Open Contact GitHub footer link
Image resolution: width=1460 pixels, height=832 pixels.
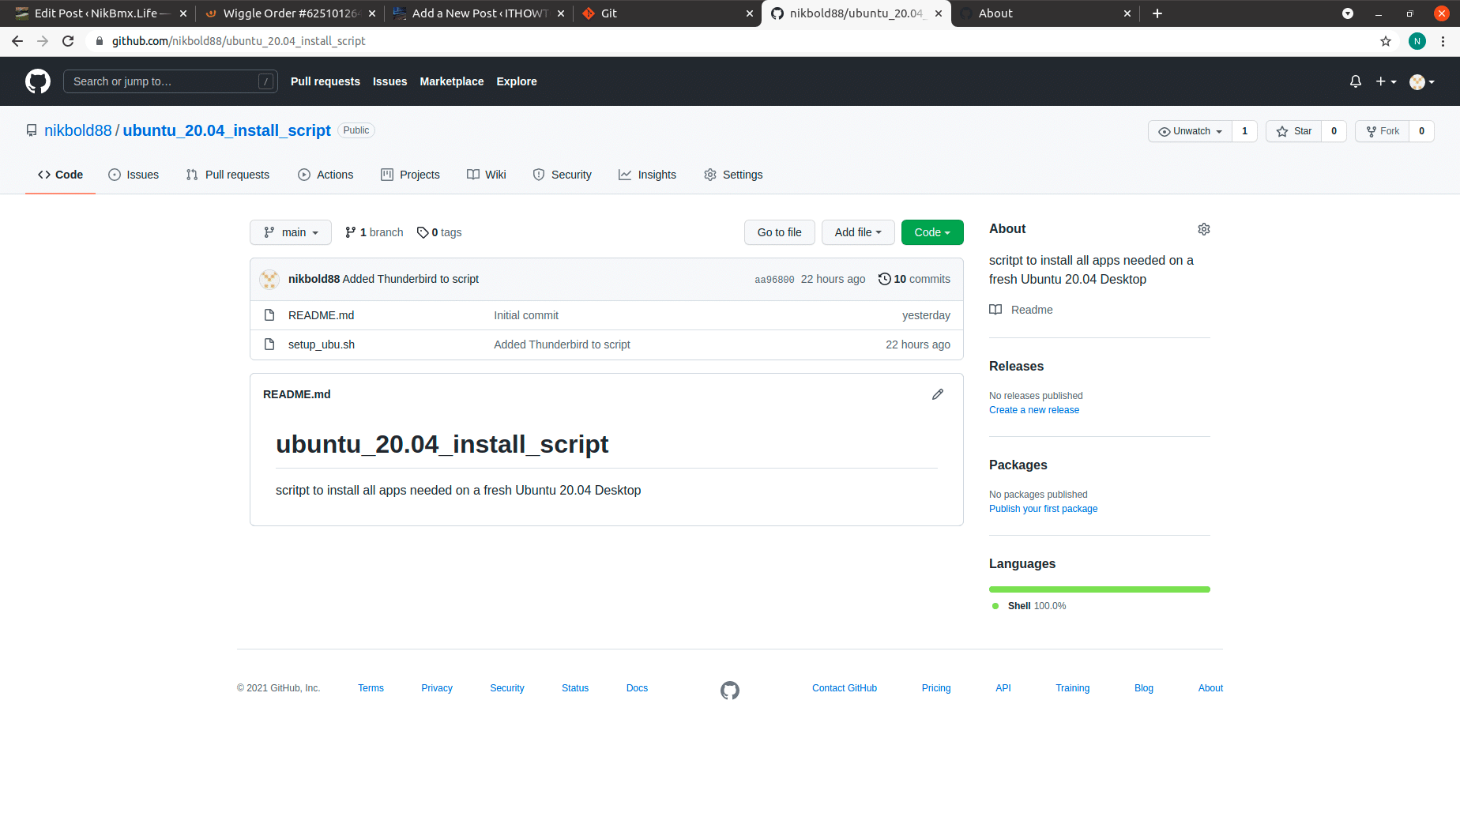pos(845,688)
